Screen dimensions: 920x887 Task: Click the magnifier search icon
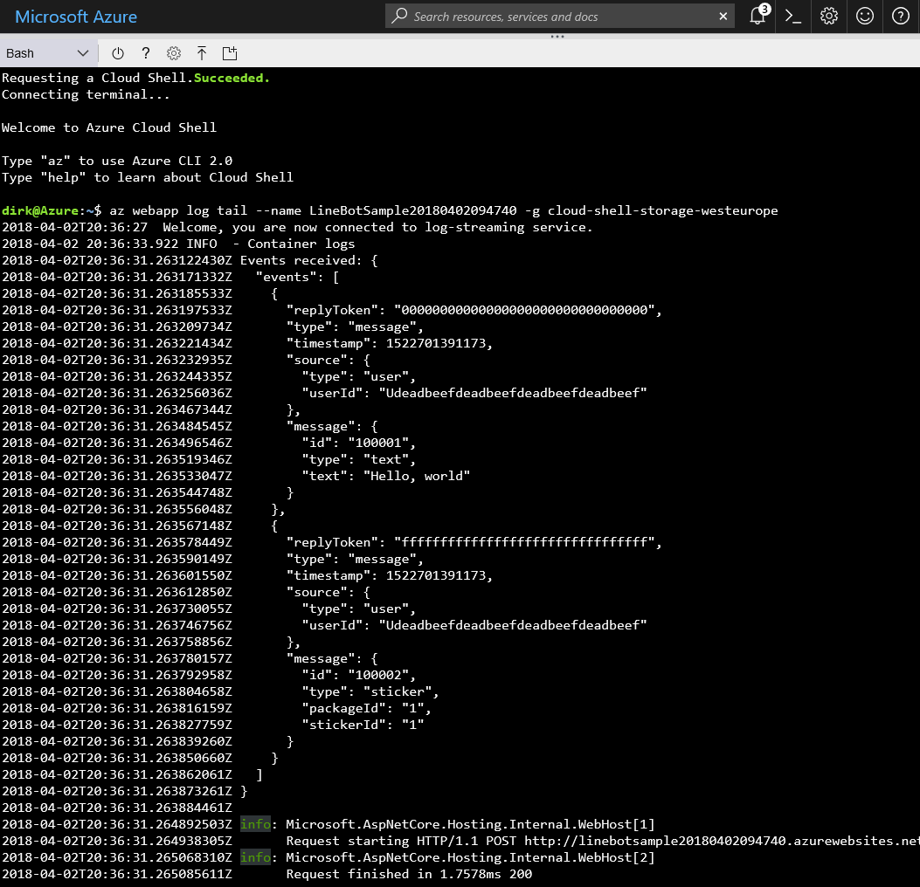click(399, 16)
